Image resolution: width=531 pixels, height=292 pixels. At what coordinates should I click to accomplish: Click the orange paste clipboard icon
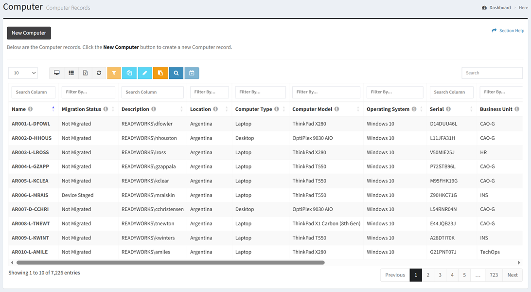click(160, 73)
